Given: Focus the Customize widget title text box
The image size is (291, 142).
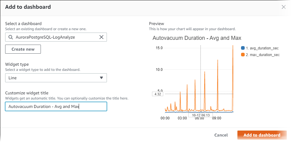Looking at the screenshot, I should 56,106.
